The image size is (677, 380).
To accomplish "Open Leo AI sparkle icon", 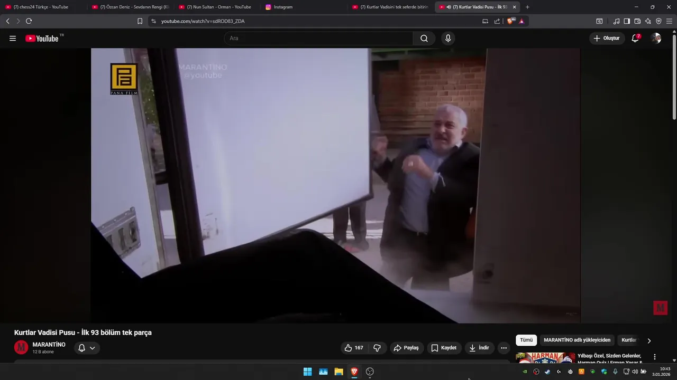I will [x=648, y=21].
